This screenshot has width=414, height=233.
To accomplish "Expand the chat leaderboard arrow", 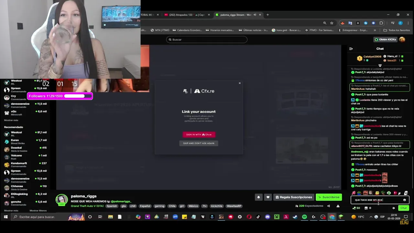I will click(380, 65).
